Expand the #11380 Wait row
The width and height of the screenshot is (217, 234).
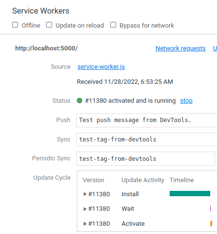85,209
